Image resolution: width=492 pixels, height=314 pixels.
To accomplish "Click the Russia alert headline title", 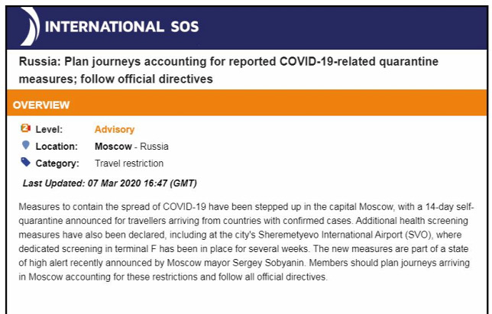I will tap(228, 70).
